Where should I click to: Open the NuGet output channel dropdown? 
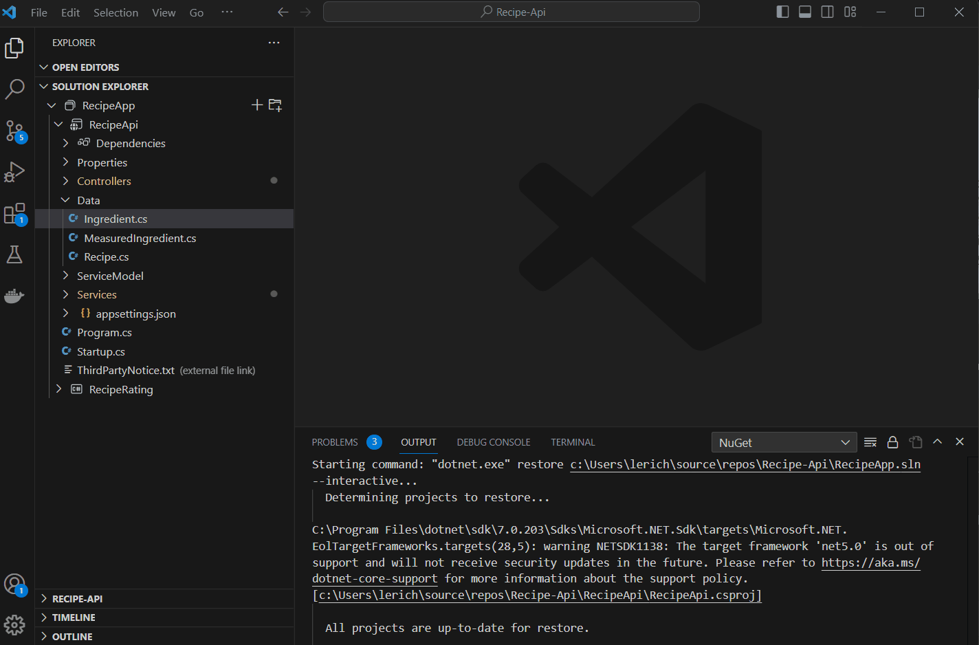coord(784,442)
